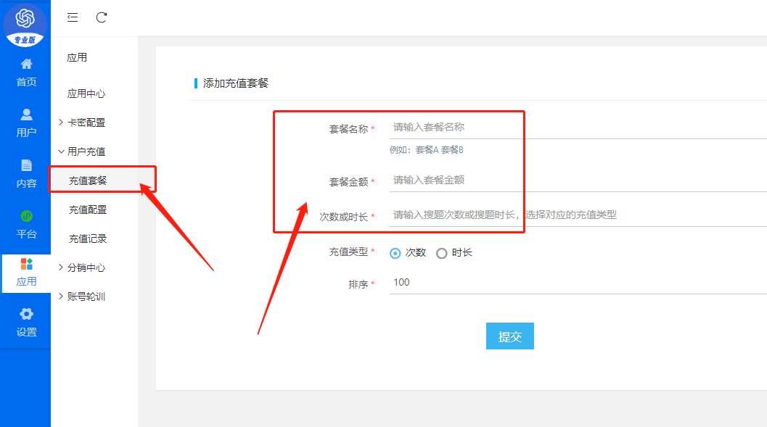The width and height of the screenshot is (767, 427).
Task: Click the refresh page icon
Action: (102, 17)
